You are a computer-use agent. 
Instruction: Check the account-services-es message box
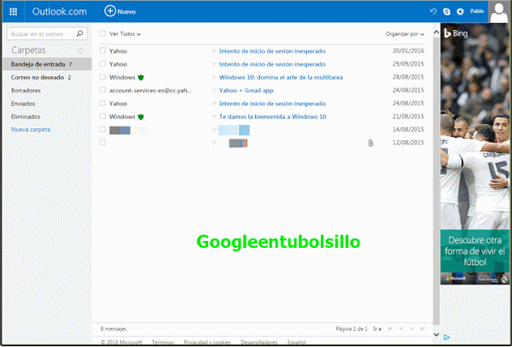[102, 90]
